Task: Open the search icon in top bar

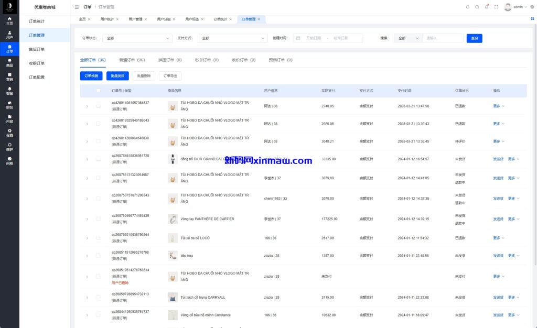Action: 477,7
